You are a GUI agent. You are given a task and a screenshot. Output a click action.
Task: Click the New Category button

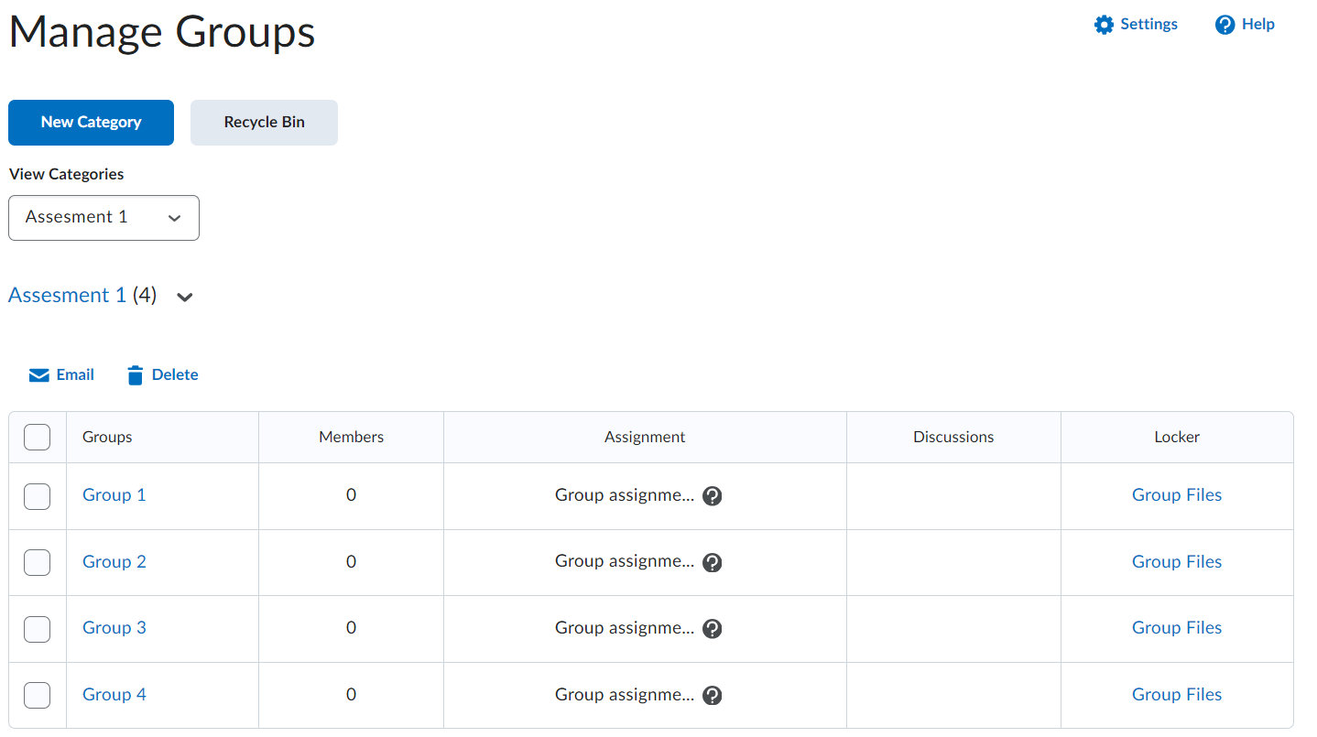tap(91, 123)
